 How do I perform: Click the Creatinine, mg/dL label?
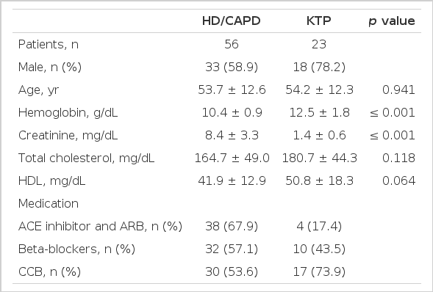coord(68,136)
